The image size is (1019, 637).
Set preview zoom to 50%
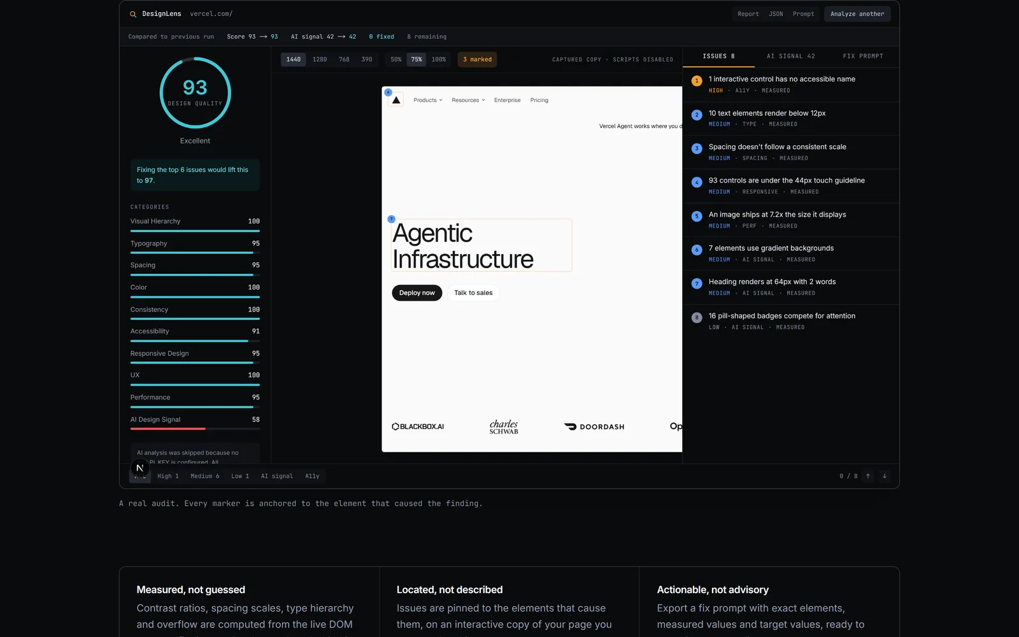(396, 59)
